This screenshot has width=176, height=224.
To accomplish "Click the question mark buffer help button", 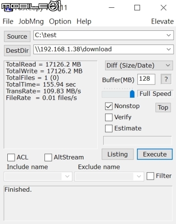I will pos(166,79).
